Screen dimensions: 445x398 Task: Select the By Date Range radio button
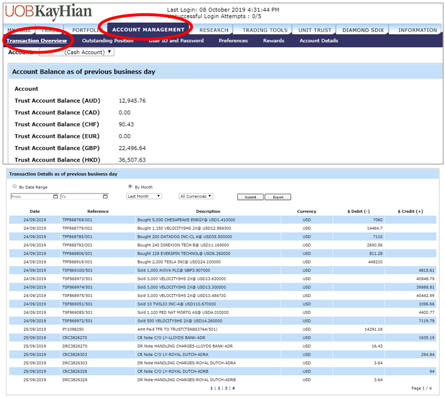coord(14,186)
